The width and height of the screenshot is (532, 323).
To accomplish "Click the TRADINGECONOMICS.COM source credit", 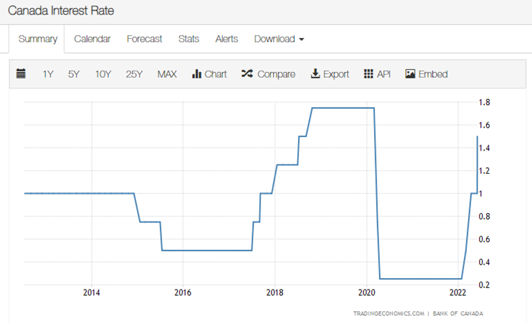I will [389, 313].
